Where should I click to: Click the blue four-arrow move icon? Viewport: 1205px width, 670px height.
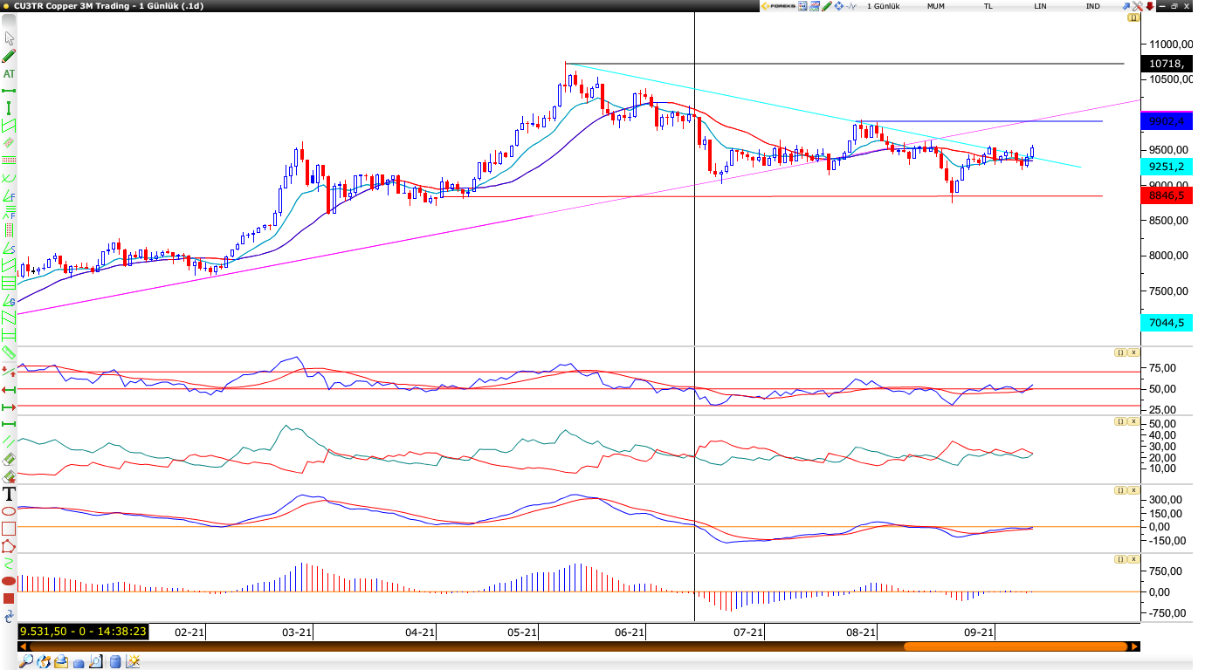click(839, 6)
